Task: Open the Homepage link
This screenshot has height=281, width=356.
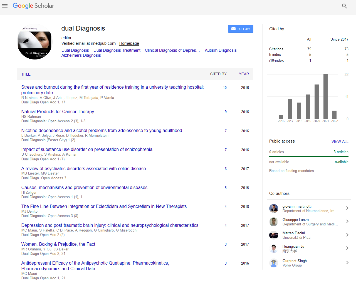Action: click(129, 43)
